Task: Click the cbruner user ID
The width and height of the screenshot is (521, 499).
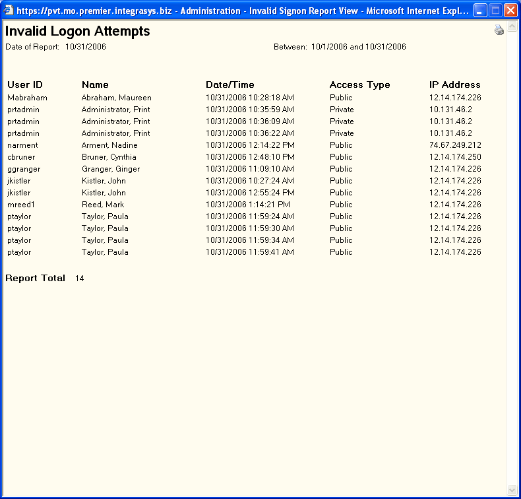Action: coord(21,157)
